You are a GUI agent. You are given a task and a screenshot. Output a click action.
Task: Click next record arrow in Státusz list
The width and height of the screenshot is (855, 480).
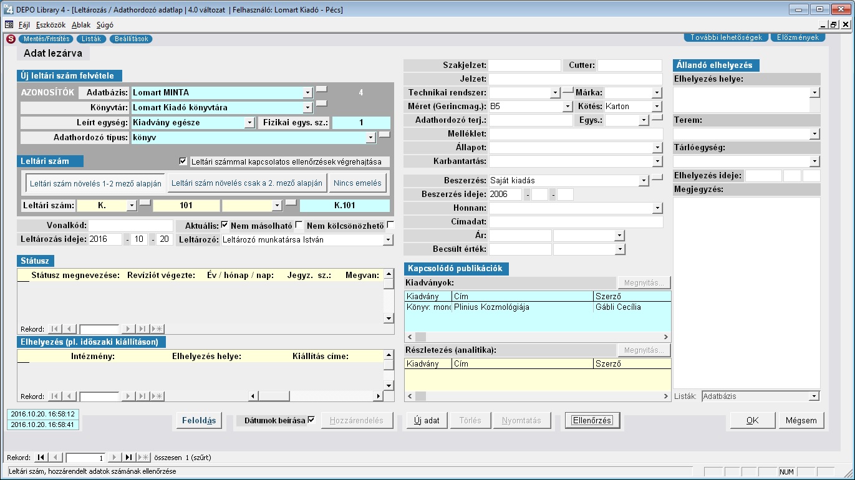pyautogui.click(x=128, y=329)
